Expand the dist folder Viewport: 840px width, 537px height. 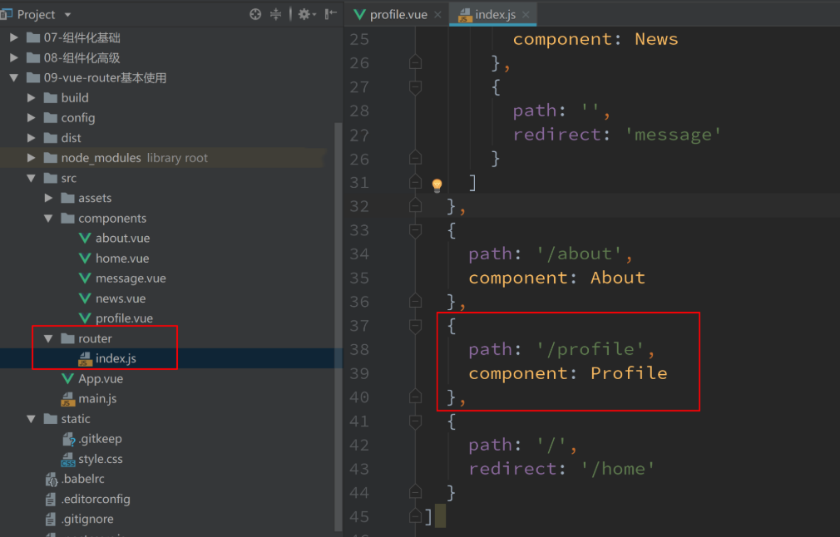[31, 138]
